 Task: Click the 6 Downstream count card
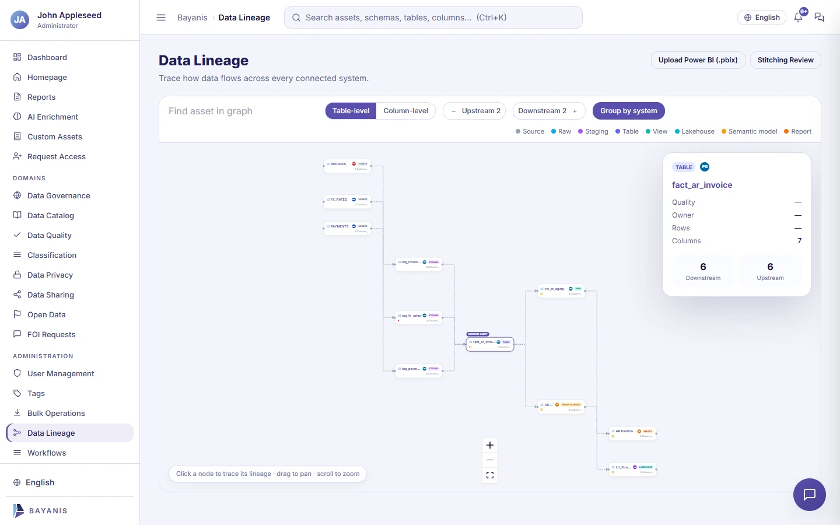(703, 271)
